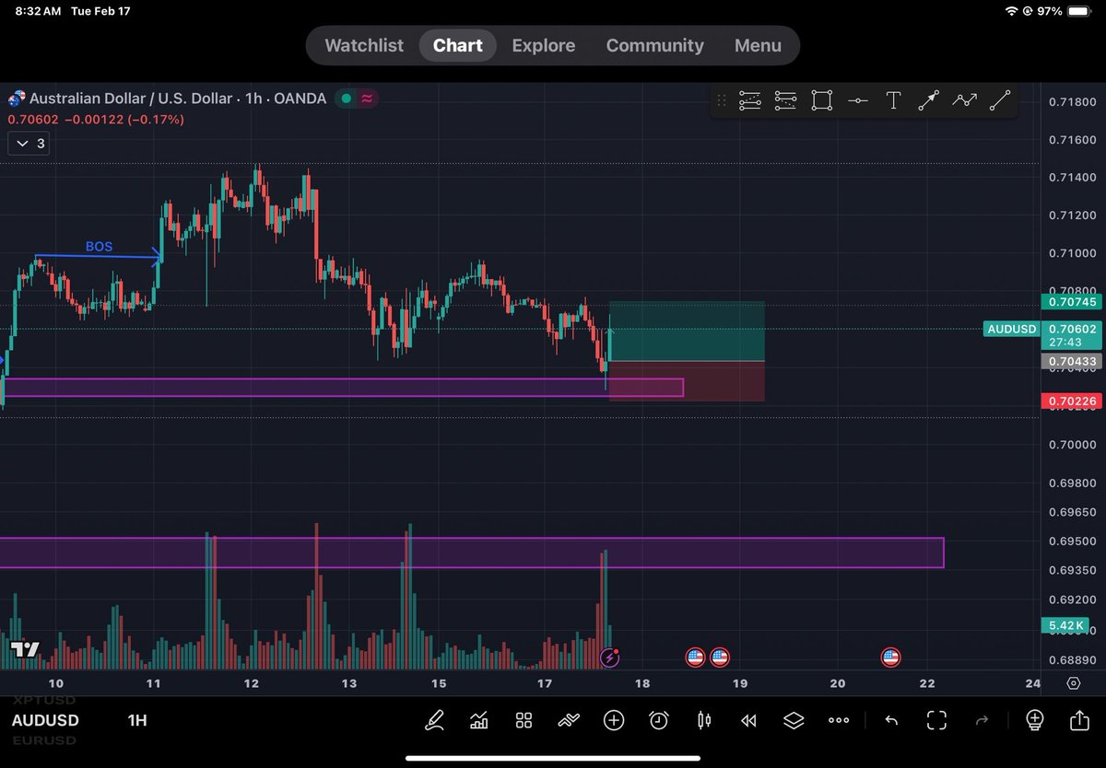Open the More options ellipsis menu
Image resolution: width=1106 pixels, height=768 pixels.
pos(838,720)
